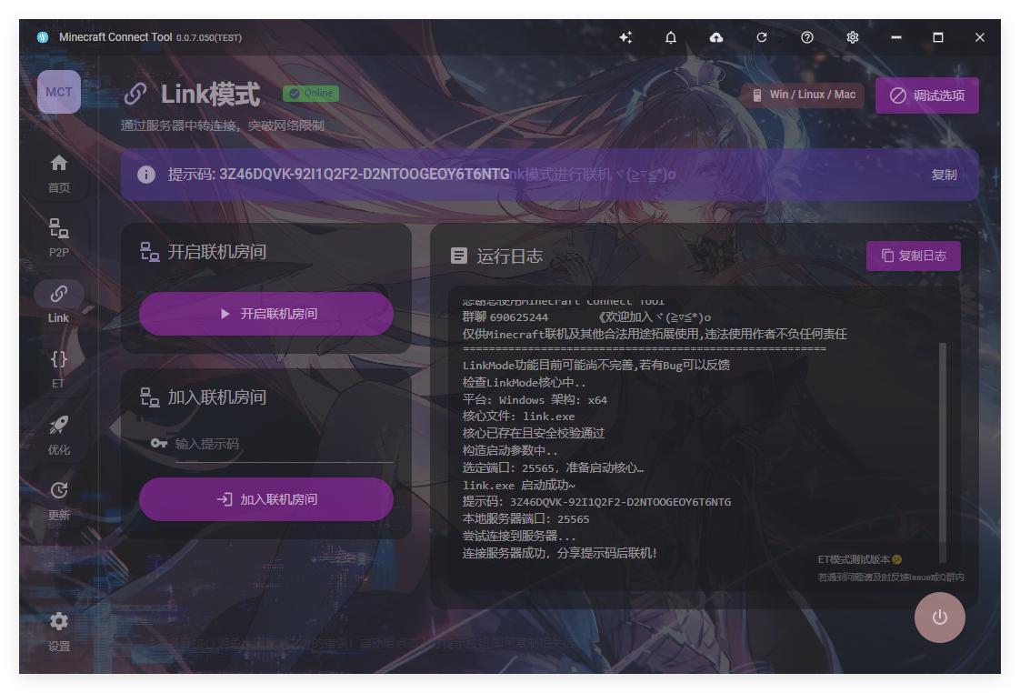Open 优化 optimization page in sidebar
1020x693 pixels.
(58, 436)
